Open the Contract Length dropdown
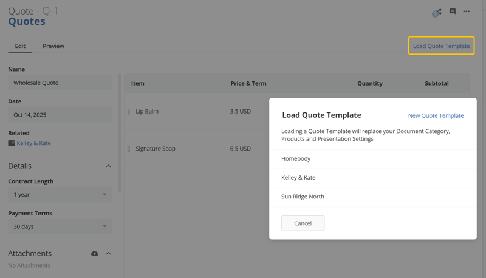Screen dimensions: 486x278 pos(60,195)
